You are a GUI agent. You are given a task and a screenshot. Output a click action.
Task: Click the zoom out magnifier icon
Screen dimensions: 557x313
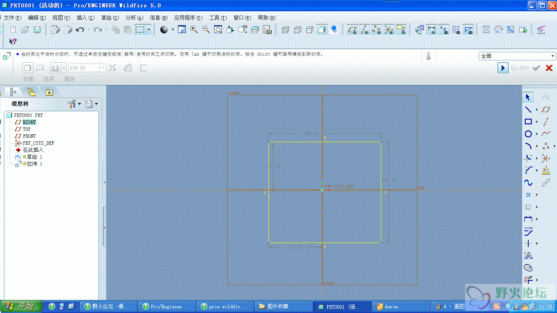click(206, 30)
